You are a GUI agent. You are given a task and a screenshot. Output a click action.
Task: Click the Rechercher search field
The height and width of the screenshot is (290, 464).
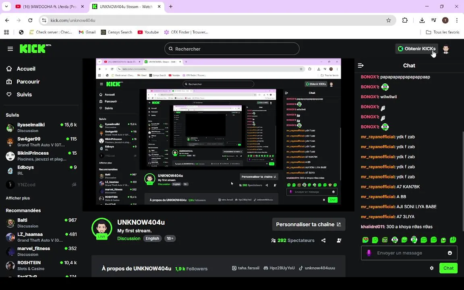232,49
